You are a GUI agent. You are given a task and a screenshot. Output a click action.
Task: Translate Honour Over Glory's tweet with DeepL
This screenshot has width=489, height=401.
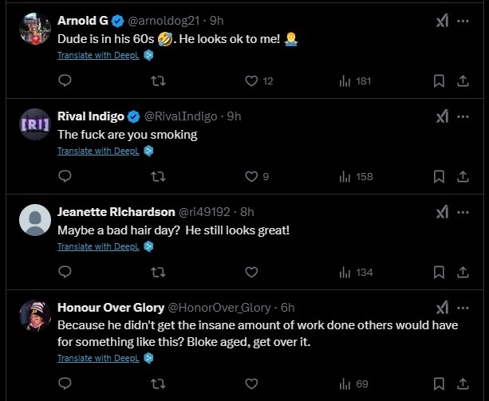click(98, 359)
